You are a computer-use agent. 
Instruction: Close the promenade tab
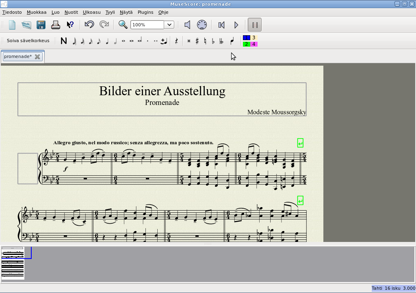click(37, 57)
